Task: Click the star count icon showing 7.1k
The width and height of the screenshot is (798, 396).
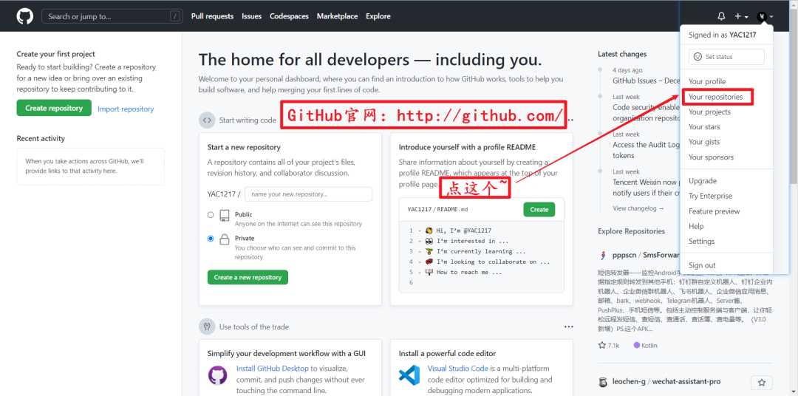Action: click(602, 345)
